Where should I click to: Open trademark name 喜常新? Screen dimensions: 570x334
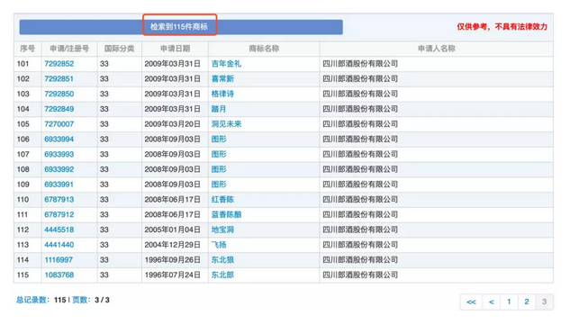222,79
